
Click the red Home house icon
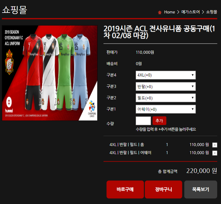160,12
